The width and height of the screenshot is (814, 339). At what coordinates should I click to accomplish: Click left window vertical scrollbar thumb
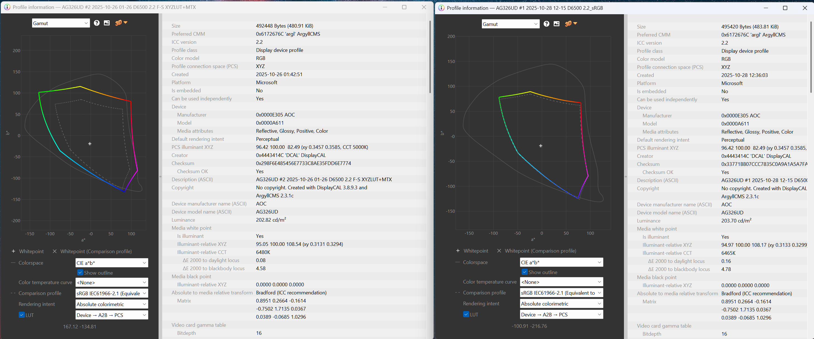[x=430, y=57]
